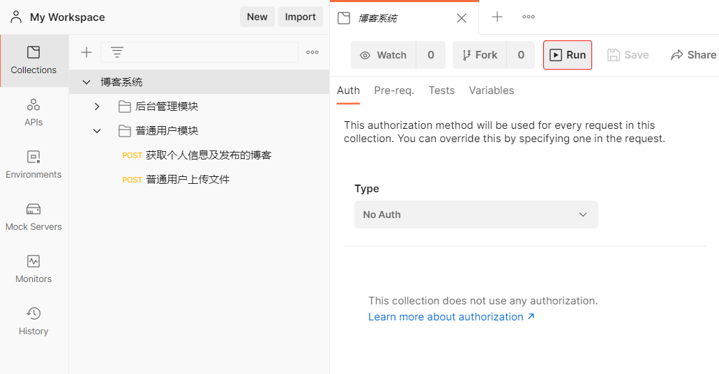Switch to the Auth tab
719x374 pixels.
click(x=349, y=91)
